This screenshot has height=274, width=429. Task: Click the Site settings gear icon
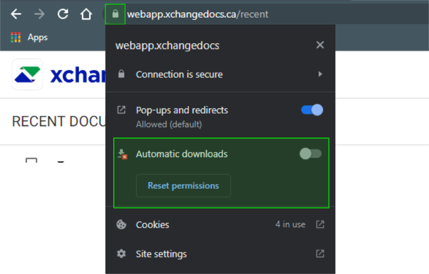click(x=121, y=254)
